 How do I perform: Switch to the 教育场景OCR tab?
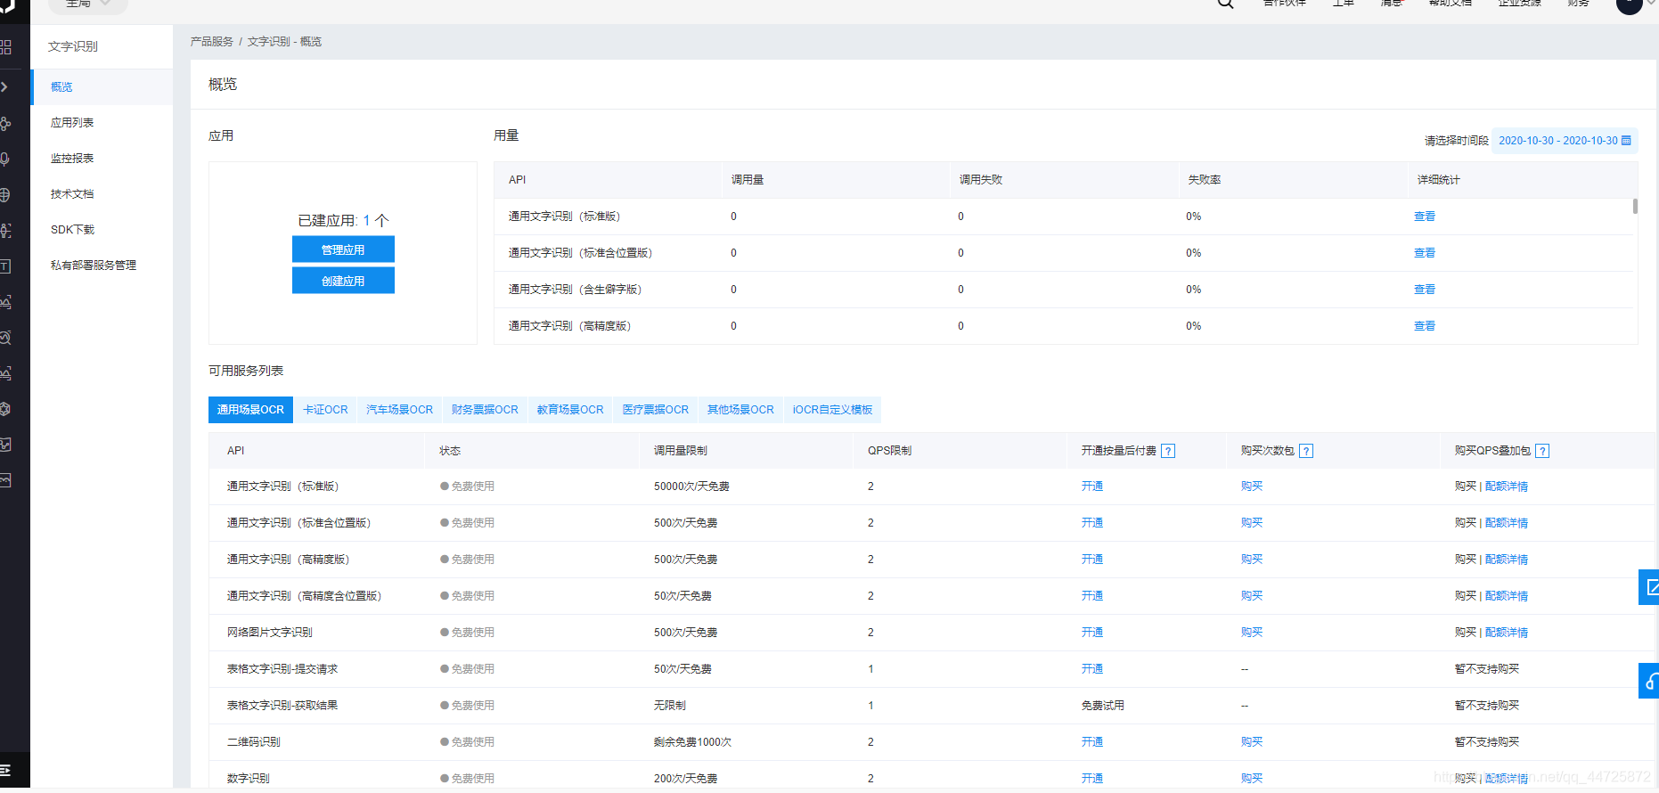pyautogui.click(x=570, y=410)
